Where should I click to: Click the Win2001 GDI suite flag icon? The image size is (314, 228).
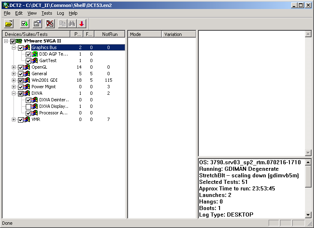point(27,80)
